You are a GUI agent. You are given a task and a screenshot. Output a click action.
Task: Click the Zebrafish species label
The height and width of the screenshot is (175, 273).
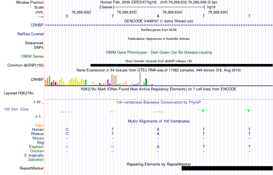click(x=36, y=160)
